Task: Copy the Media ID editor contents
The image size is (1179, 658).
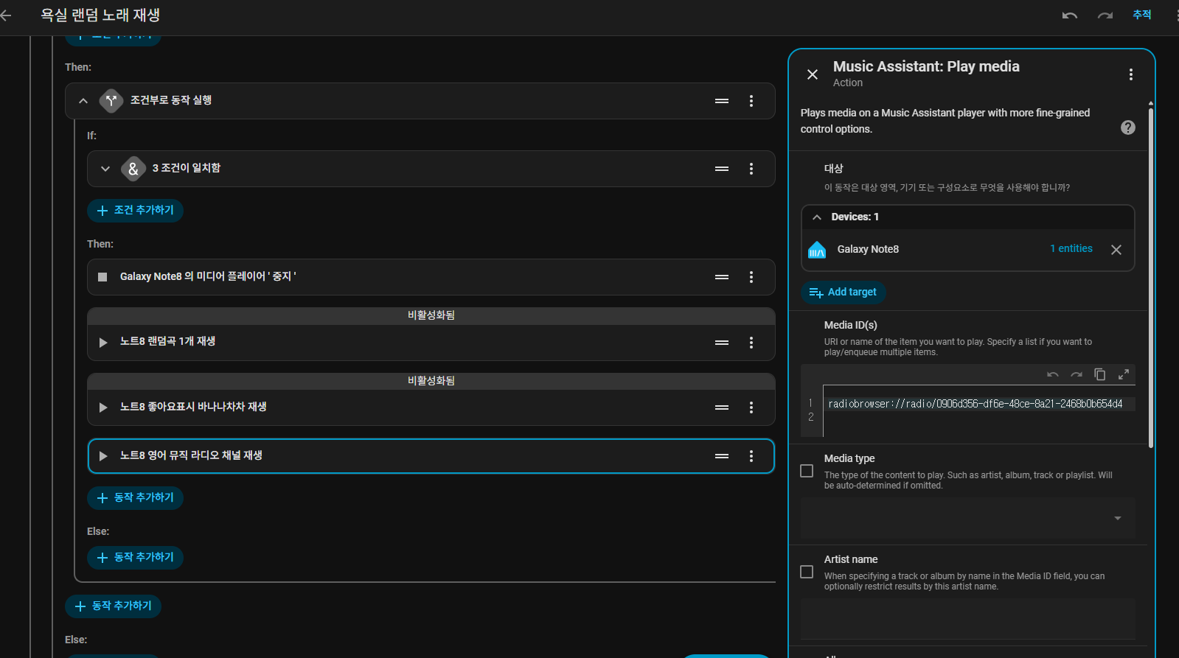Action: pos(1100,374)
